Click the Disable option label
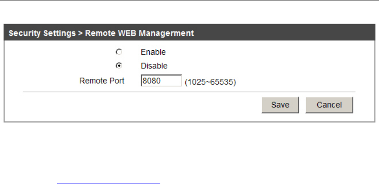Viewport: 379px width, 184px height. pos(154,66)
